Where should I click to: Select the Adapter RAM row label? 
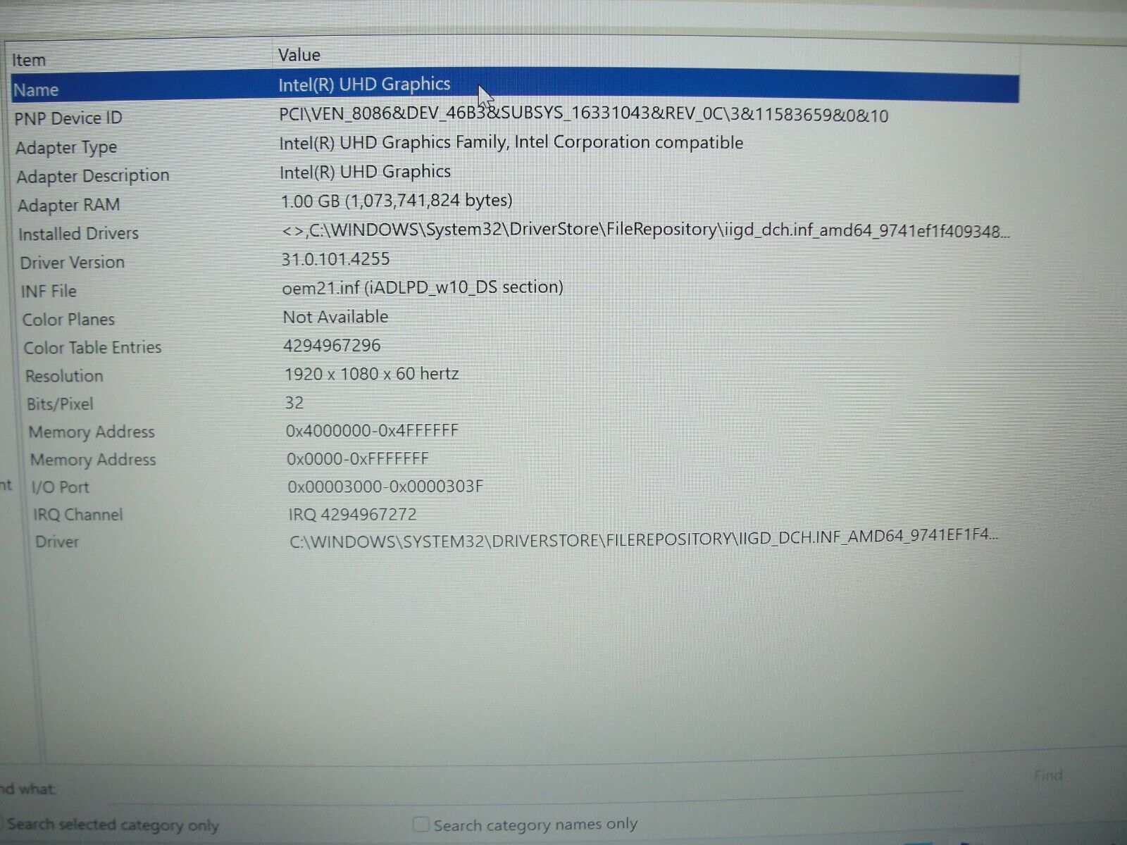(69, 206)
